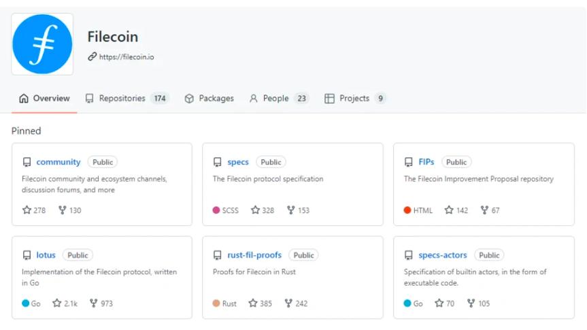Image resolution: width=587 pixels, height=330 pixels.
Task: Click the orange Rust language color dot
Action: 216,303
